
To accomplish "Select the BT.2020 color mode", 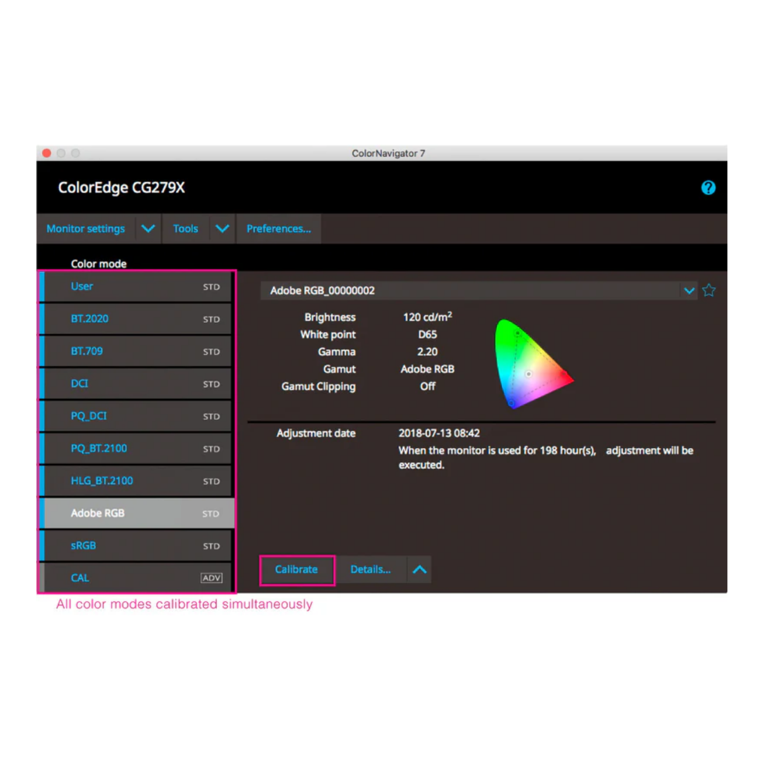I will coord(135,319).
